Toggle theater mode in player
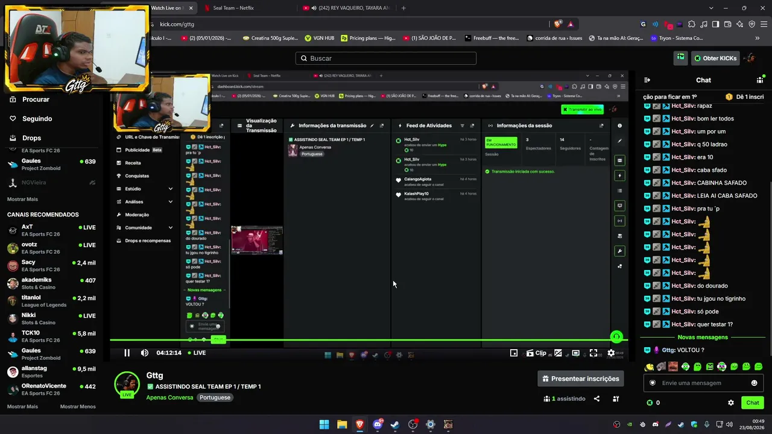Screen dimensions: 772x434 [576, 353]
